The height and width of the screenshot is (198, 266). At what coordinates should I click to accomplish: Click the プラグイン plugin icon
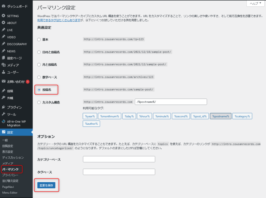pyautogui.click(x=3, y=107)
